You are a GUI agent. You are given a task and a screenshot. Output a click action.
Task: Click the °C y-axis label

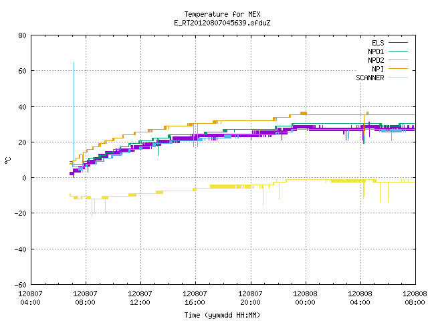click(8, 160)
